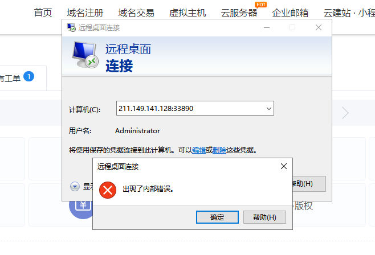
Task: Click 确定 in the error dialog
Action: 217,217
